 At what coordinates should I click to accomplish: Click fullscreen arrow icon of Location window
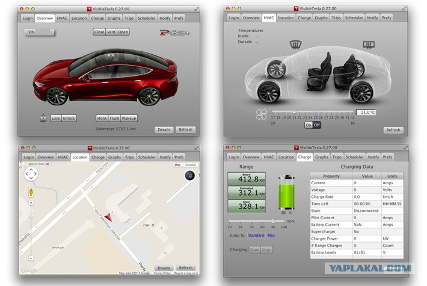197,148
